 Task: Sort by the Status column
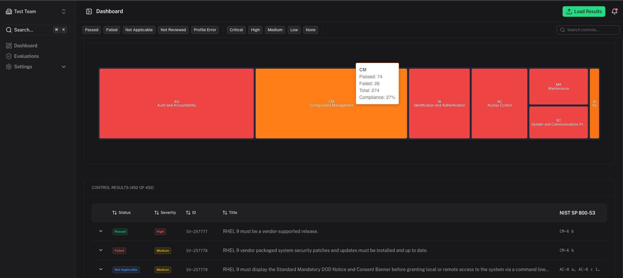[x=122, y=213]
